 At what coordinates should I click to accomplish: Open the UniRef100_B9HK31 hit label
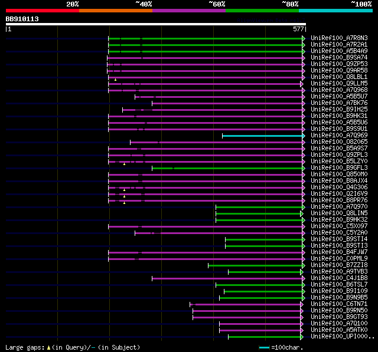point(339,116)
